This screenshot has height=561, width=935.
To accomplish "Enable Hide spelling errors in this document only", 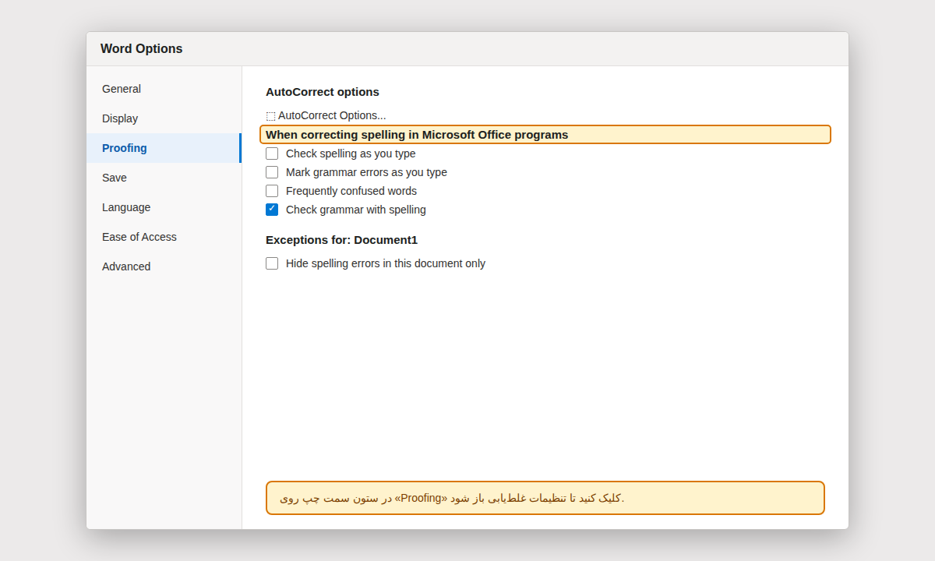I will [272, 263].
